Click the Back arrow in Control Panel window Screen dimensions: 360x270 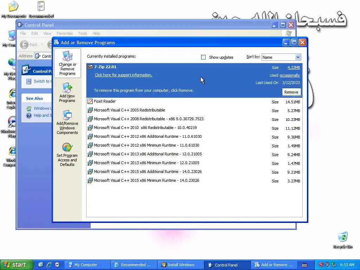(x=24, y=45)
